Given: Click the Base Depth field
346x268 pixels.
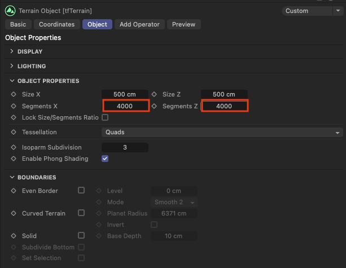Looking at the screenshot, I should point(174,236).
